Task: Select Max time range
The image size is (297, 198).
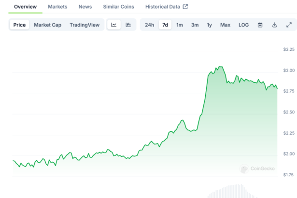Action: (225, 25)
